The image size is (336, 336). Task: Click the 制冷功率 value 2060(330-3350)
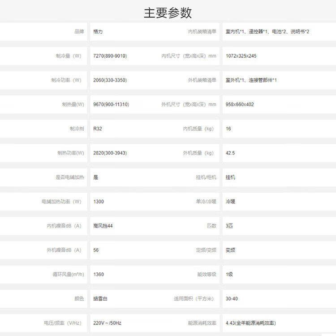(110, 80)
